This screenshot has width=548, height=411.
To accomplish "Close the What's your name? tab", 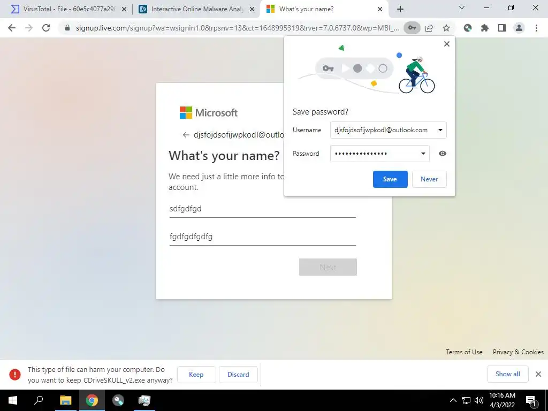I will tap(380, 10).
